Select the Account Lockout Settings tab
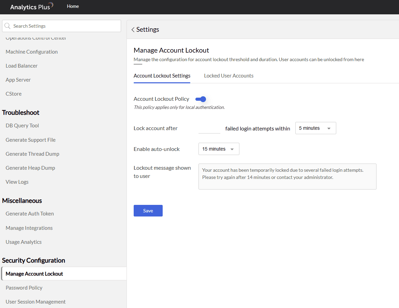Viewport: 399px width, 308px height. tap(162, 76)
